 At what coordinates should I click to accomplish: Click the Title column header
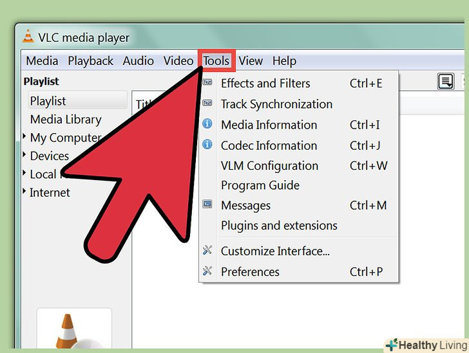(143, 104)
